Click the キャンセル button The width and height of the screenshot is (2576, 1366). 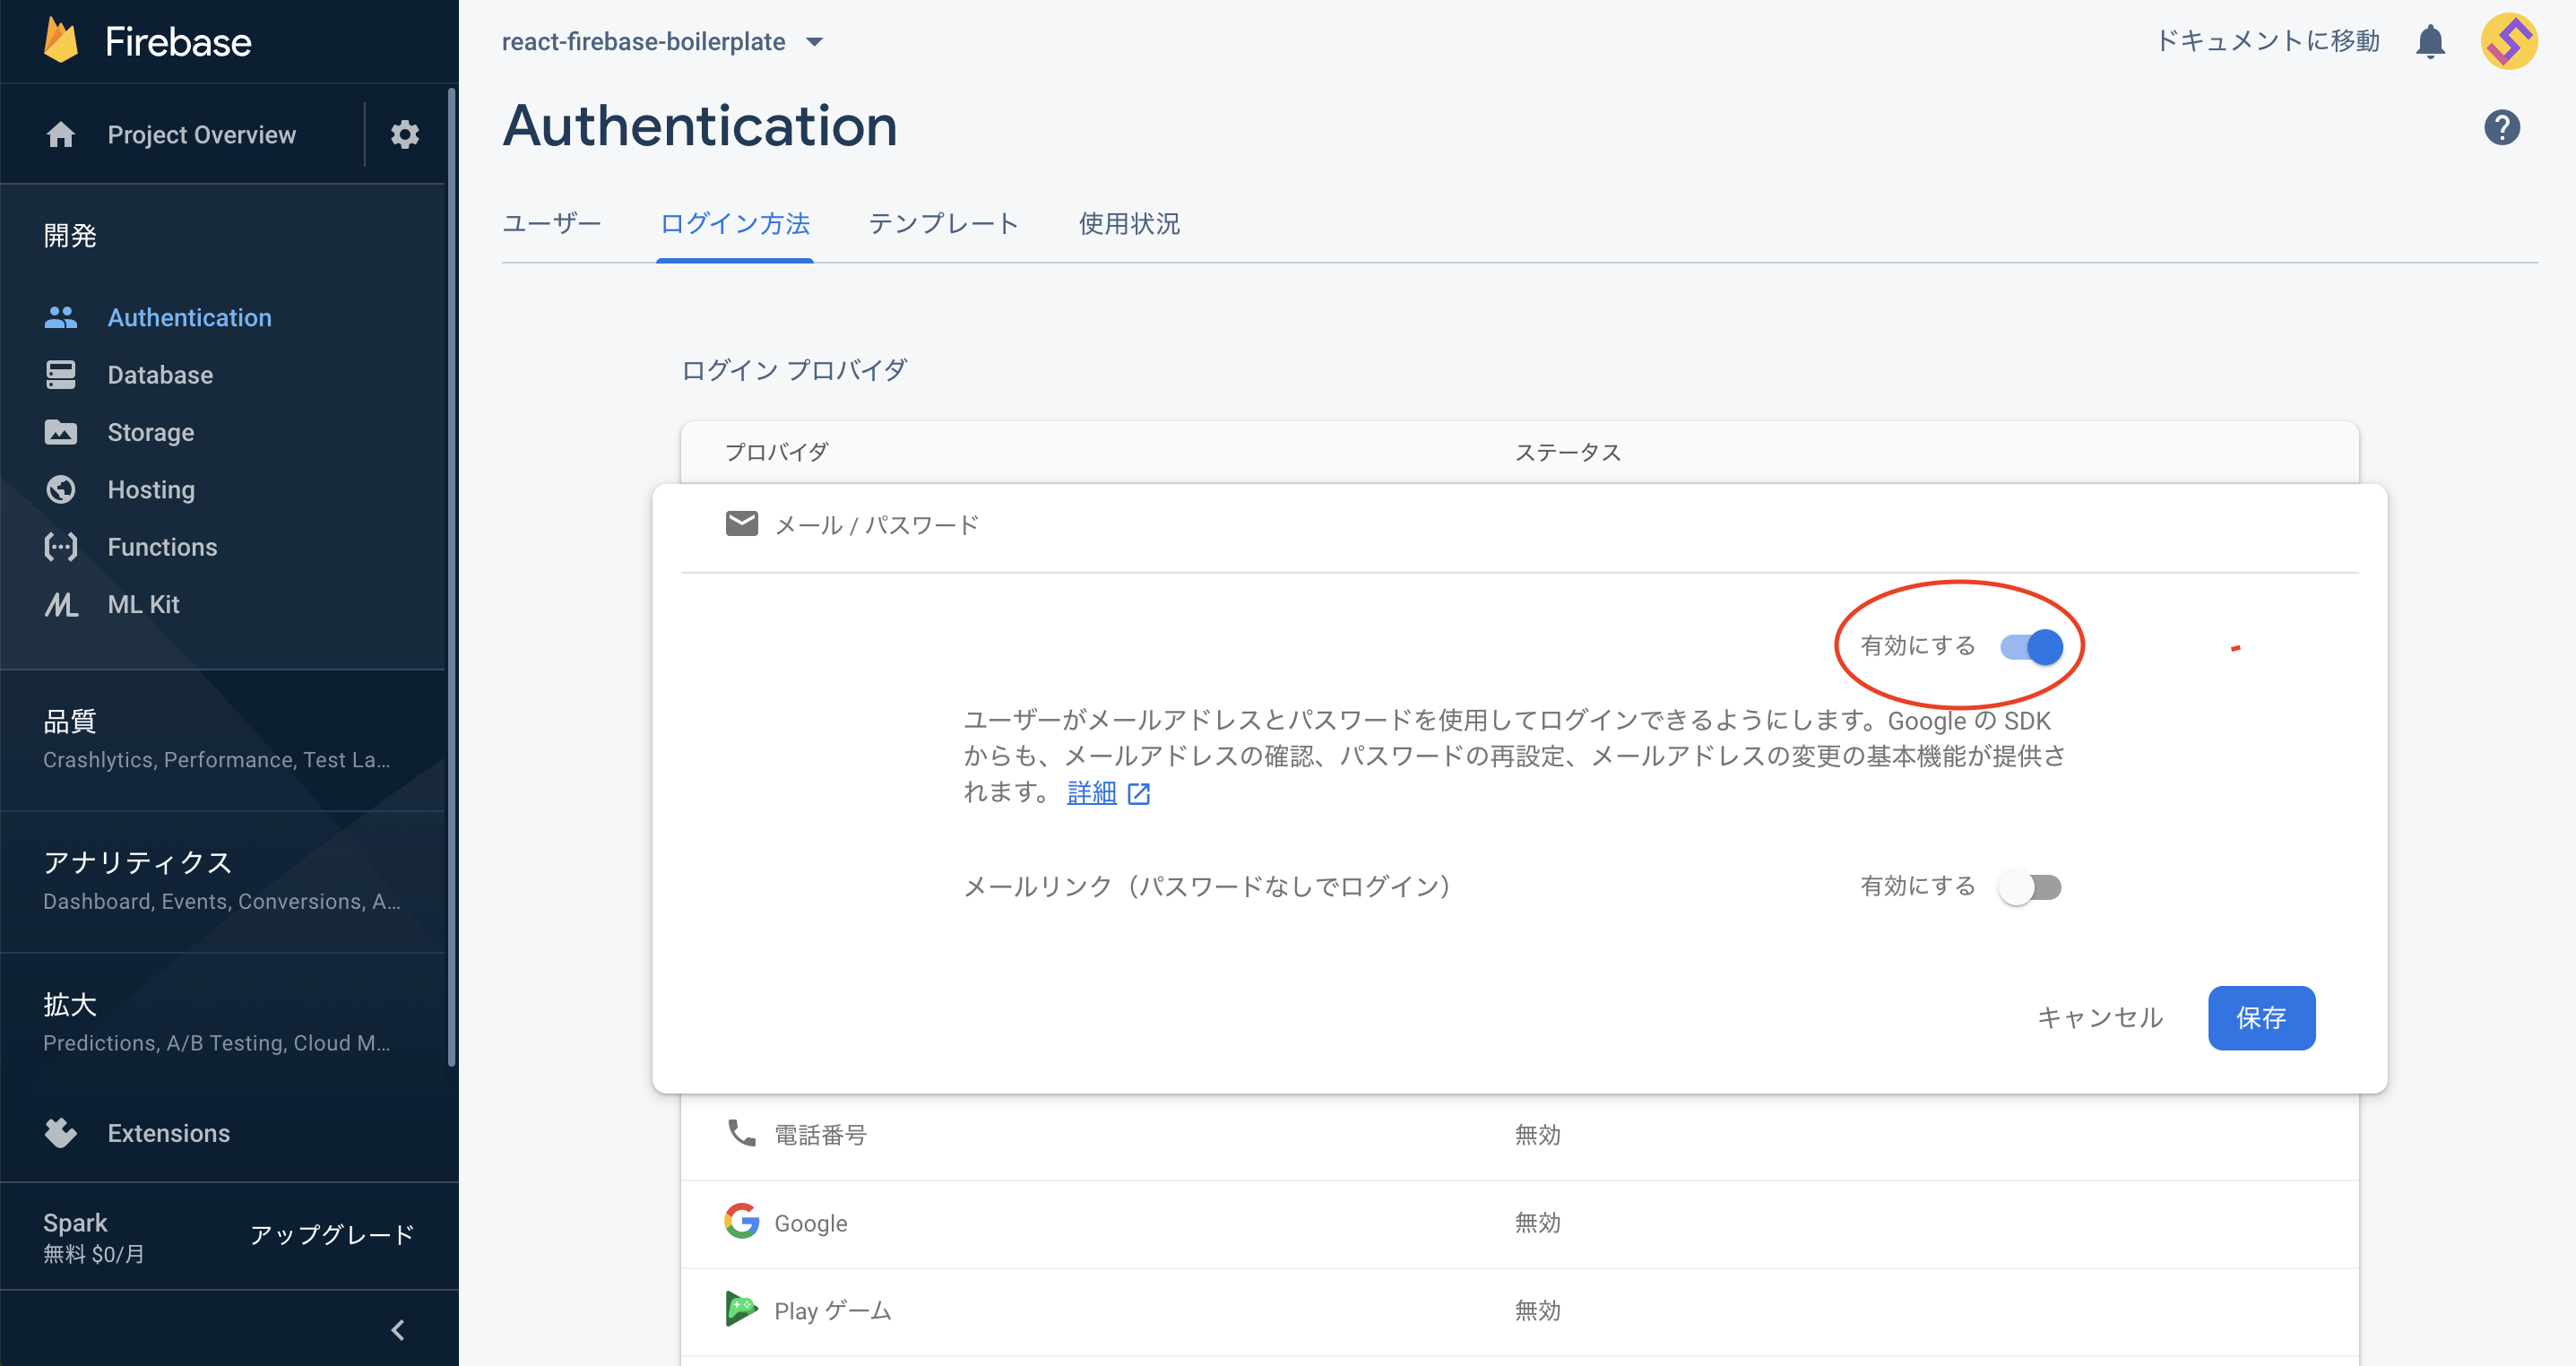point(2100,1018)
